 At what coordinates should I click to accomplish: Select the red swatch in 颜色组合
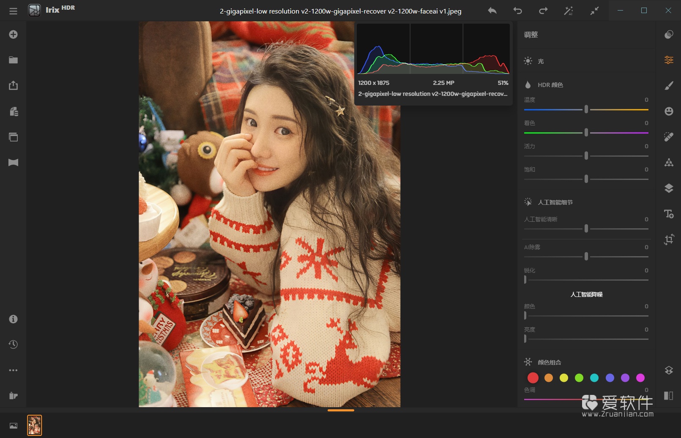[533, 378]
